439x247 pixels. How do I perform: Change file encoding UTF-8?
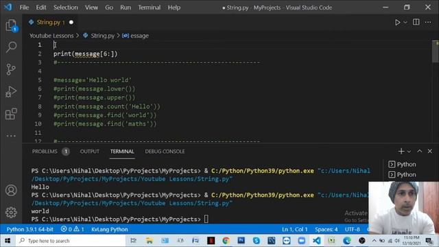click(x=352, y=229)
